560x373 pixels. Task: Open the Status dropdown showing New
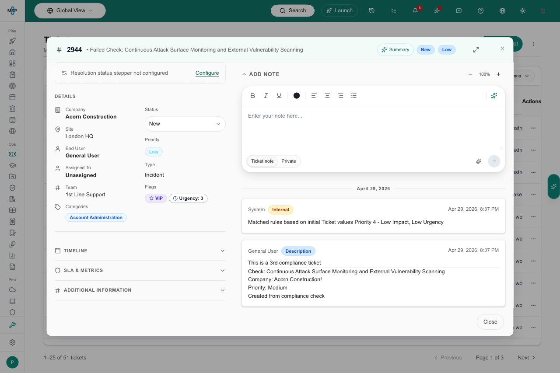coord(185,124)
